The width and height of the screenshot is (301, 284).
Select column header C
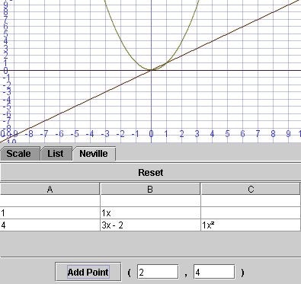point(251,189)
